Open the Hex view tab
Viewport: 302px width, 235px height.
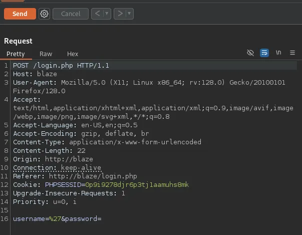[73, 54]
